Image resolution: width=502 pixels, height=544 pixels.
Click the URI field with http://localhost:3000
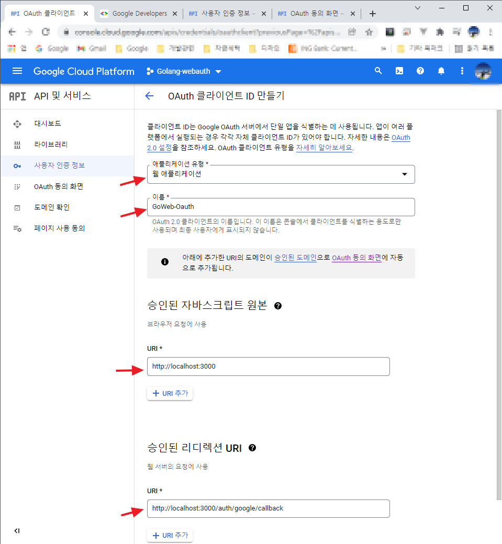(x=268, y=367)
